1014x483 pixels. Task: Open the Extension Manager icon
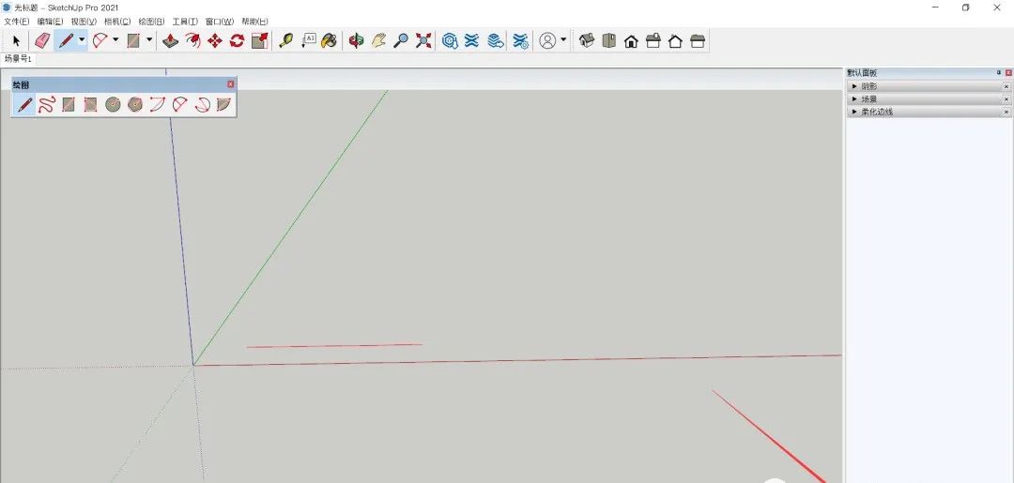(x=521, y=41)
